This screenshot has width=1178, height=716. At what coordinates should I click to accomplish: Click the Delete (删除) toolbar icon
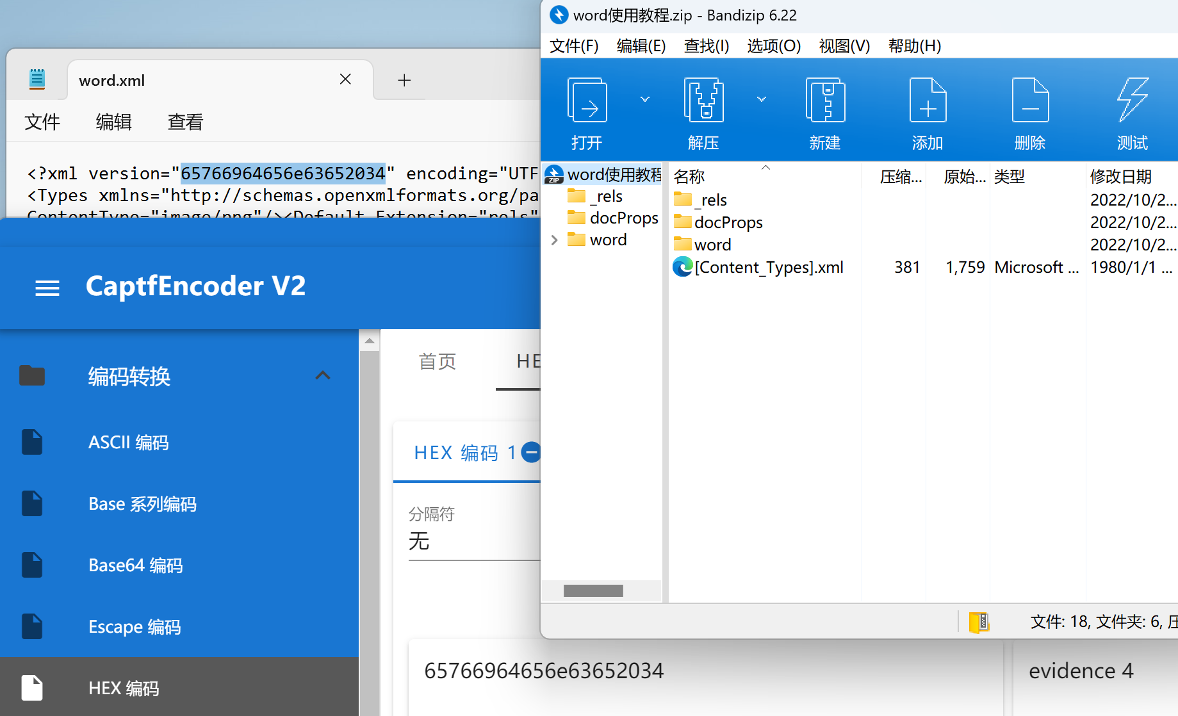pos(1030,101)
